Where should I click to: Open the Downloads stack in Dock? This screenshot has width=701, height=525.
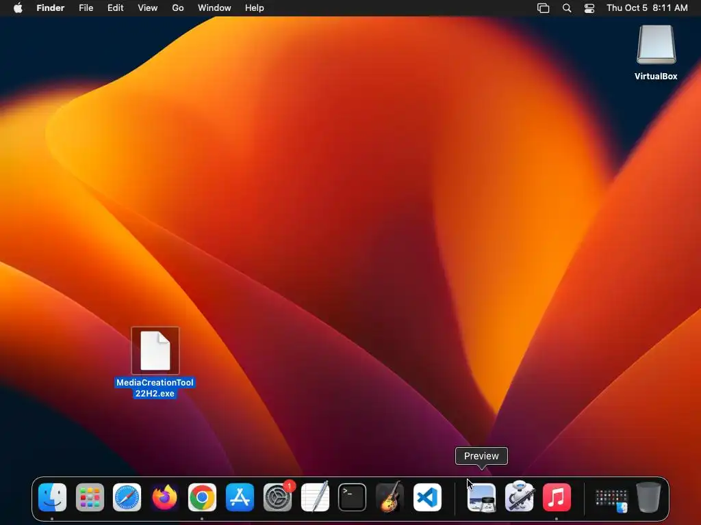611,500
